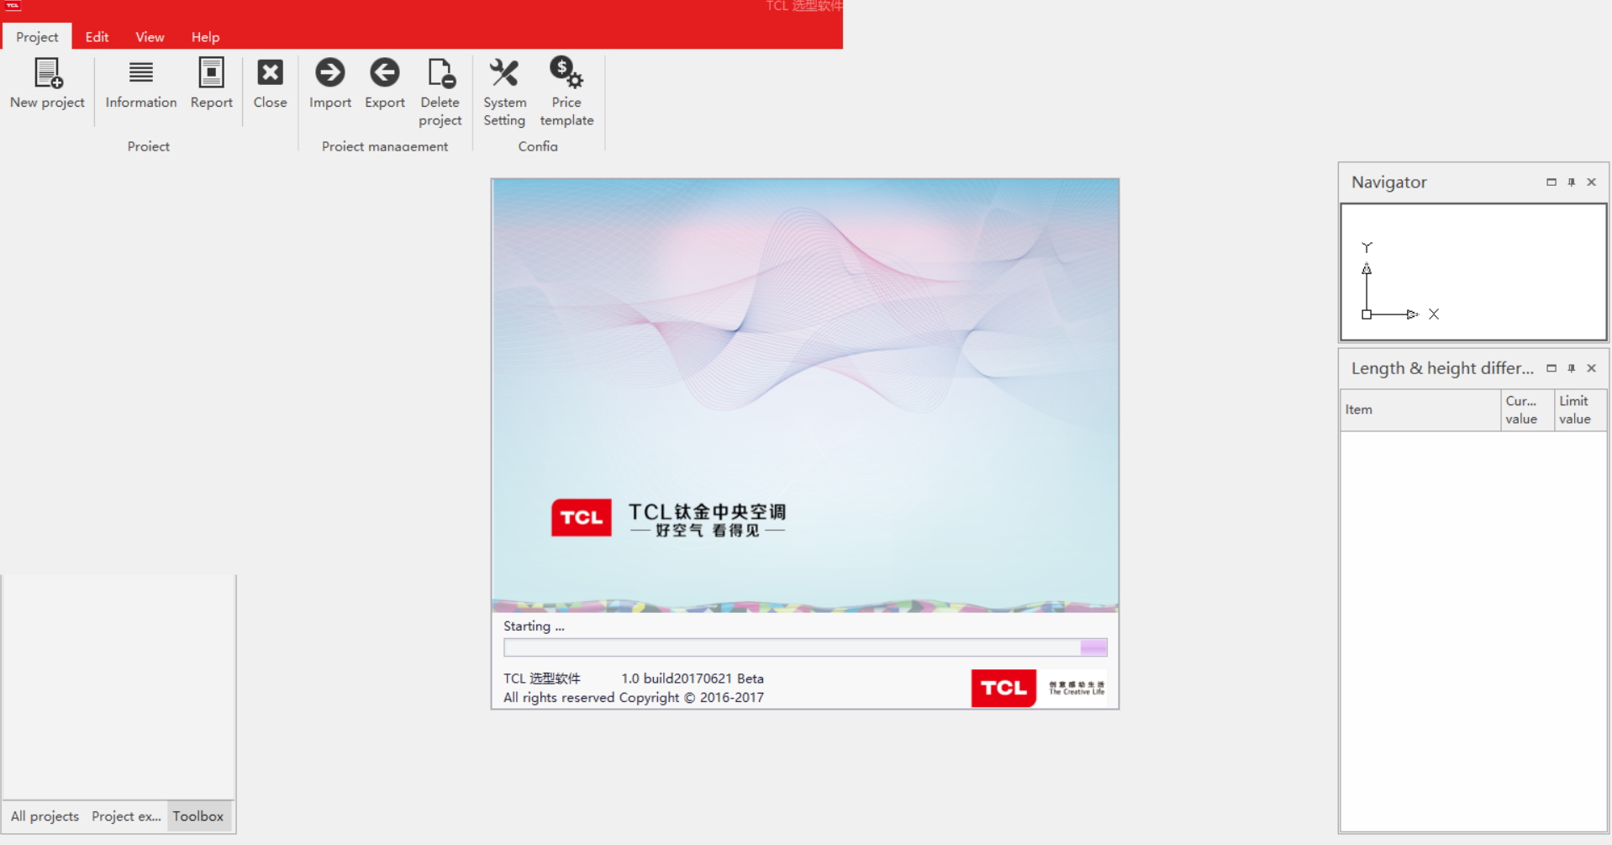The height and width of the screenshot is (845, 1612).
Task: Click the Navigator coordinate axes view
Action: (x=1473, y=272)
